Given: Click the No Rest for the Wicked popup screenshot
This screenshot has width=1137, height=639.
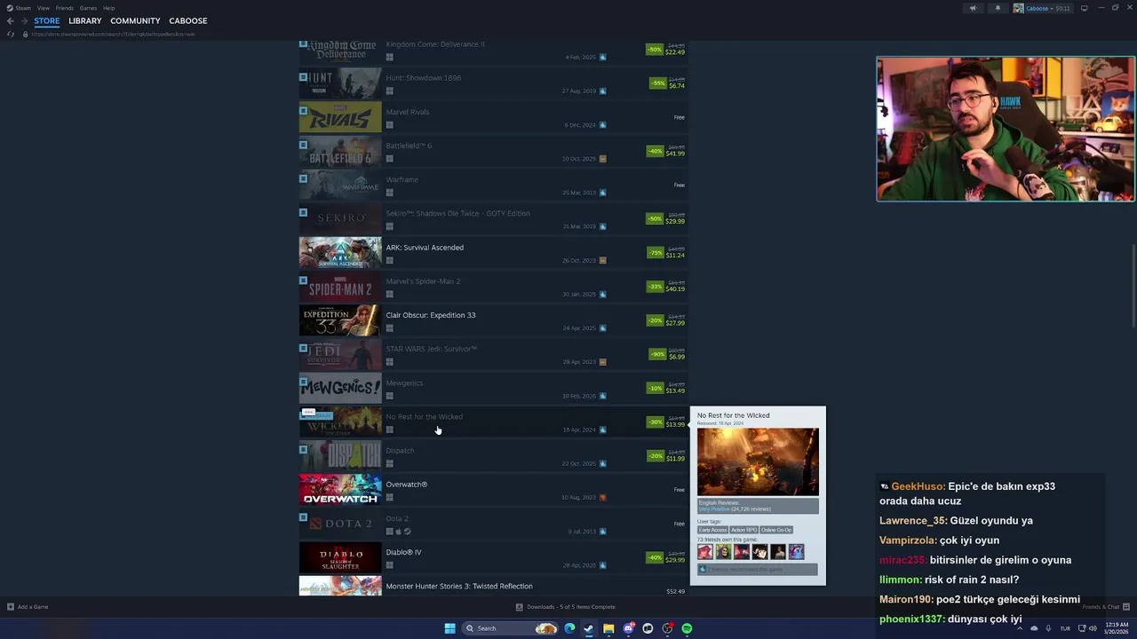Looking at the screenshot, I should pos(758,462).
